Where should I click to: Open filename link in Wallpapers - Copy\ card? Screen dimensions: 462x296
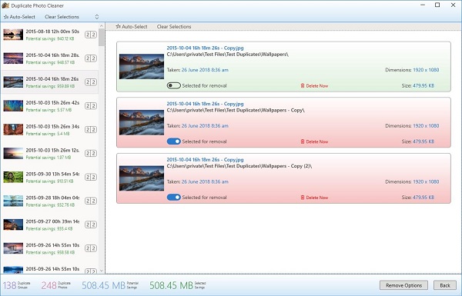tap(205, 104)
